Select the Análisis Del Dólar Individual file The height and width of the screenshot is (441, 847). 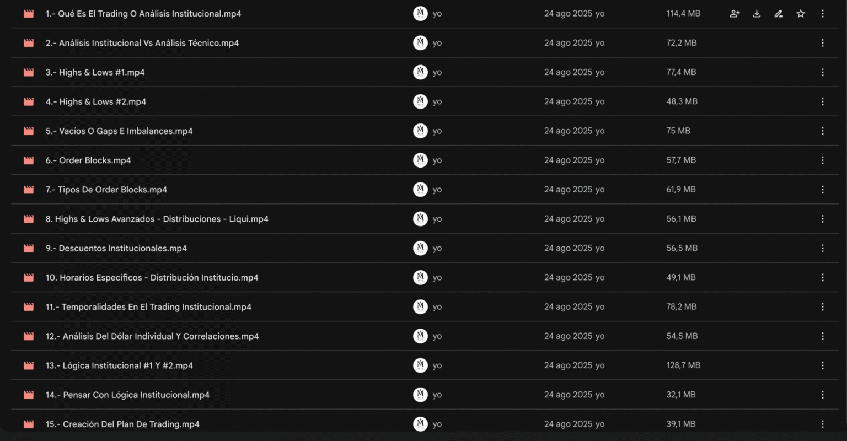[152, 336]
